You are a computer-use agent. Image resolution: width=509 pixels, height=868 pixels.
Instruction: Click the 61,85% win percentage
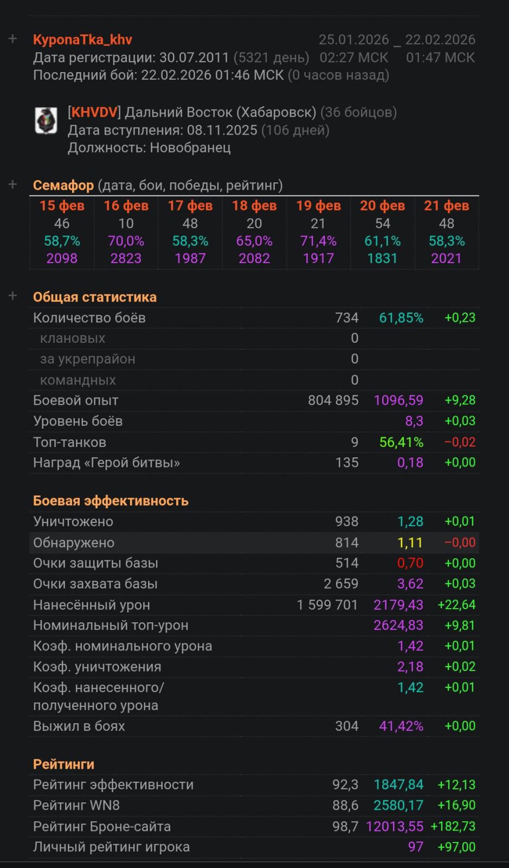[x=401, y=318]
